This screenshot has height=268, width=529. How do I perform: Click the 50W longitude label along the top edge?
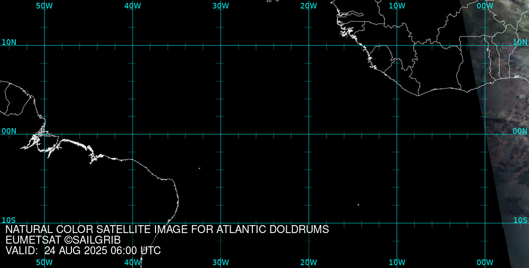44,6
